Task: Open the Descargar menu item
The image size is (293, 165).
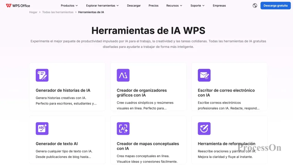Action: point(134,6)
